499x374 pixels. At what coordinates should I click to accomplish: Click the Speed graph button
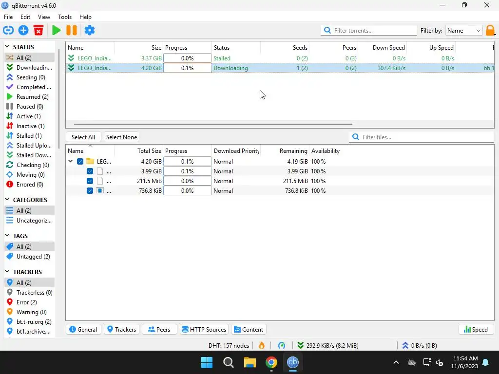pyautogui.click(x=476, y=330)
